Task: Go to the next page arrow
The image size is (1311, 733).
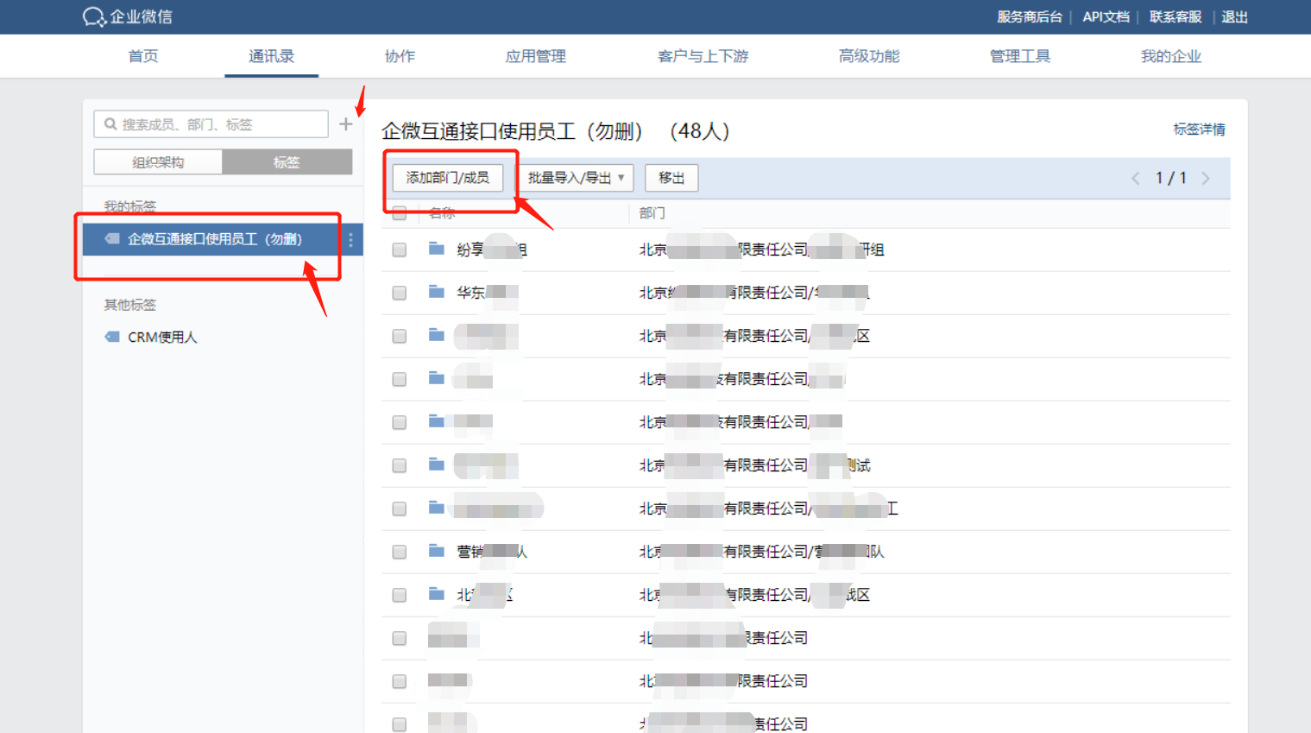Action: pos(1206,178)
